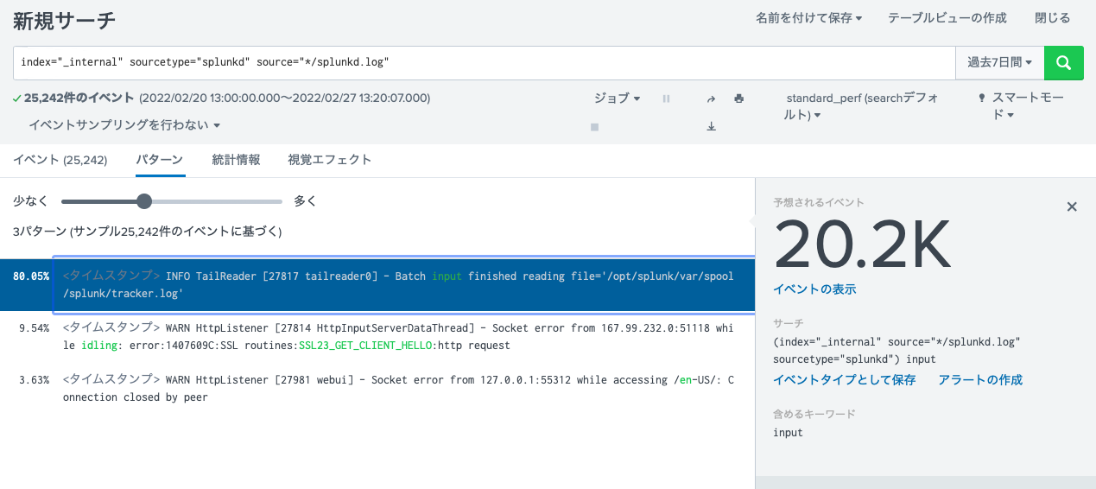Click the 少なく label of slider

pyautogui.click(x=30, y=201)
